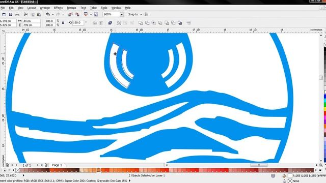326x183 pixels.
Task: Click the Undo arrow icon
Action: tap(48, 14)
